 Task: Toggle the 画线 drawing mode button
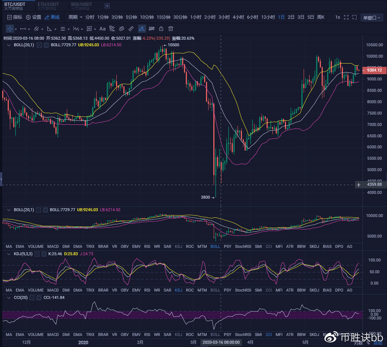tap(52, 17)
